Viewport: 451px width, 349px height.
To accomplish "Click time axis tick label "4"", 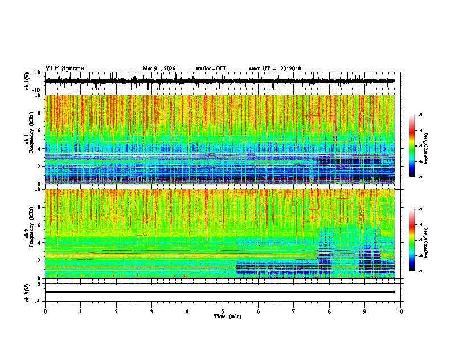I will click(x=187, y=311).
